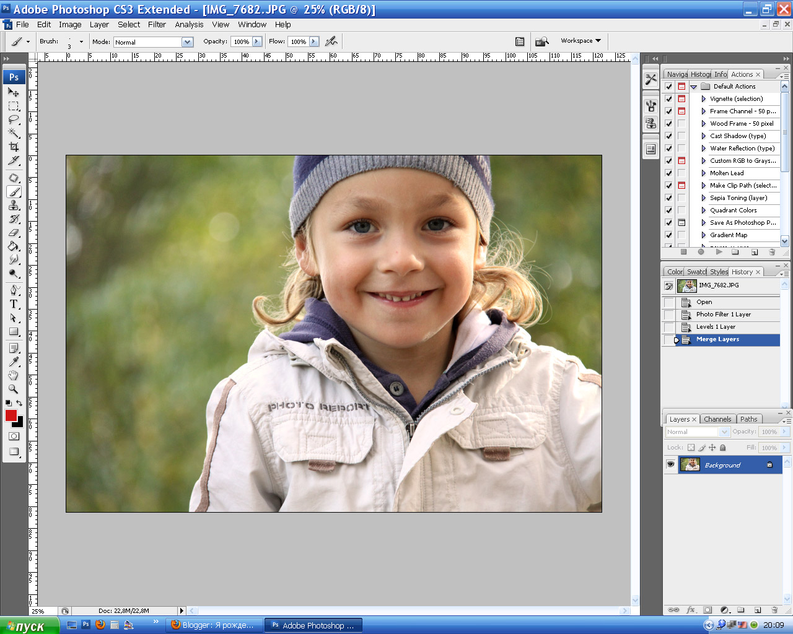This screenshot has height=634, width=793.
Task: Select the Crop tool
Action: [14, 147]
